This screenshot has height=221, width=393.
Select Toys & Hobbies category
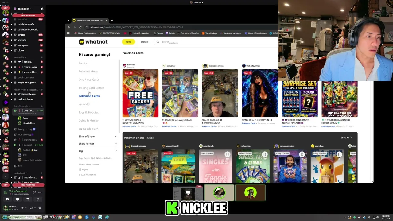(x=88, y=112)
